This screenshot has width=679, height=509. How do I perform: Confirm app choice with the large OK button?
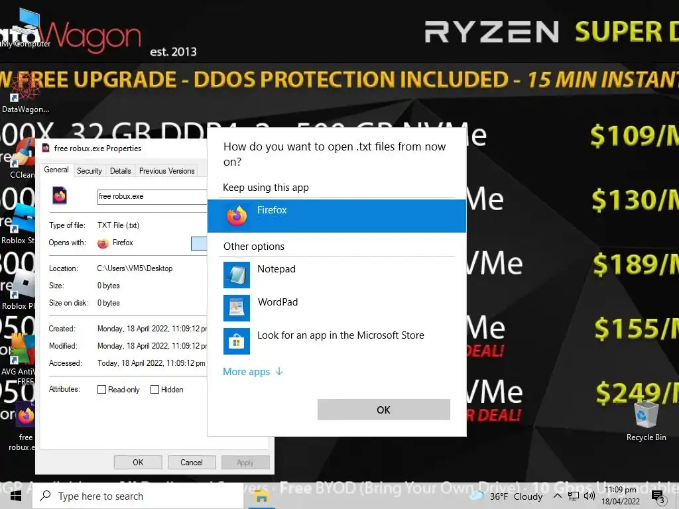(384, 410)
